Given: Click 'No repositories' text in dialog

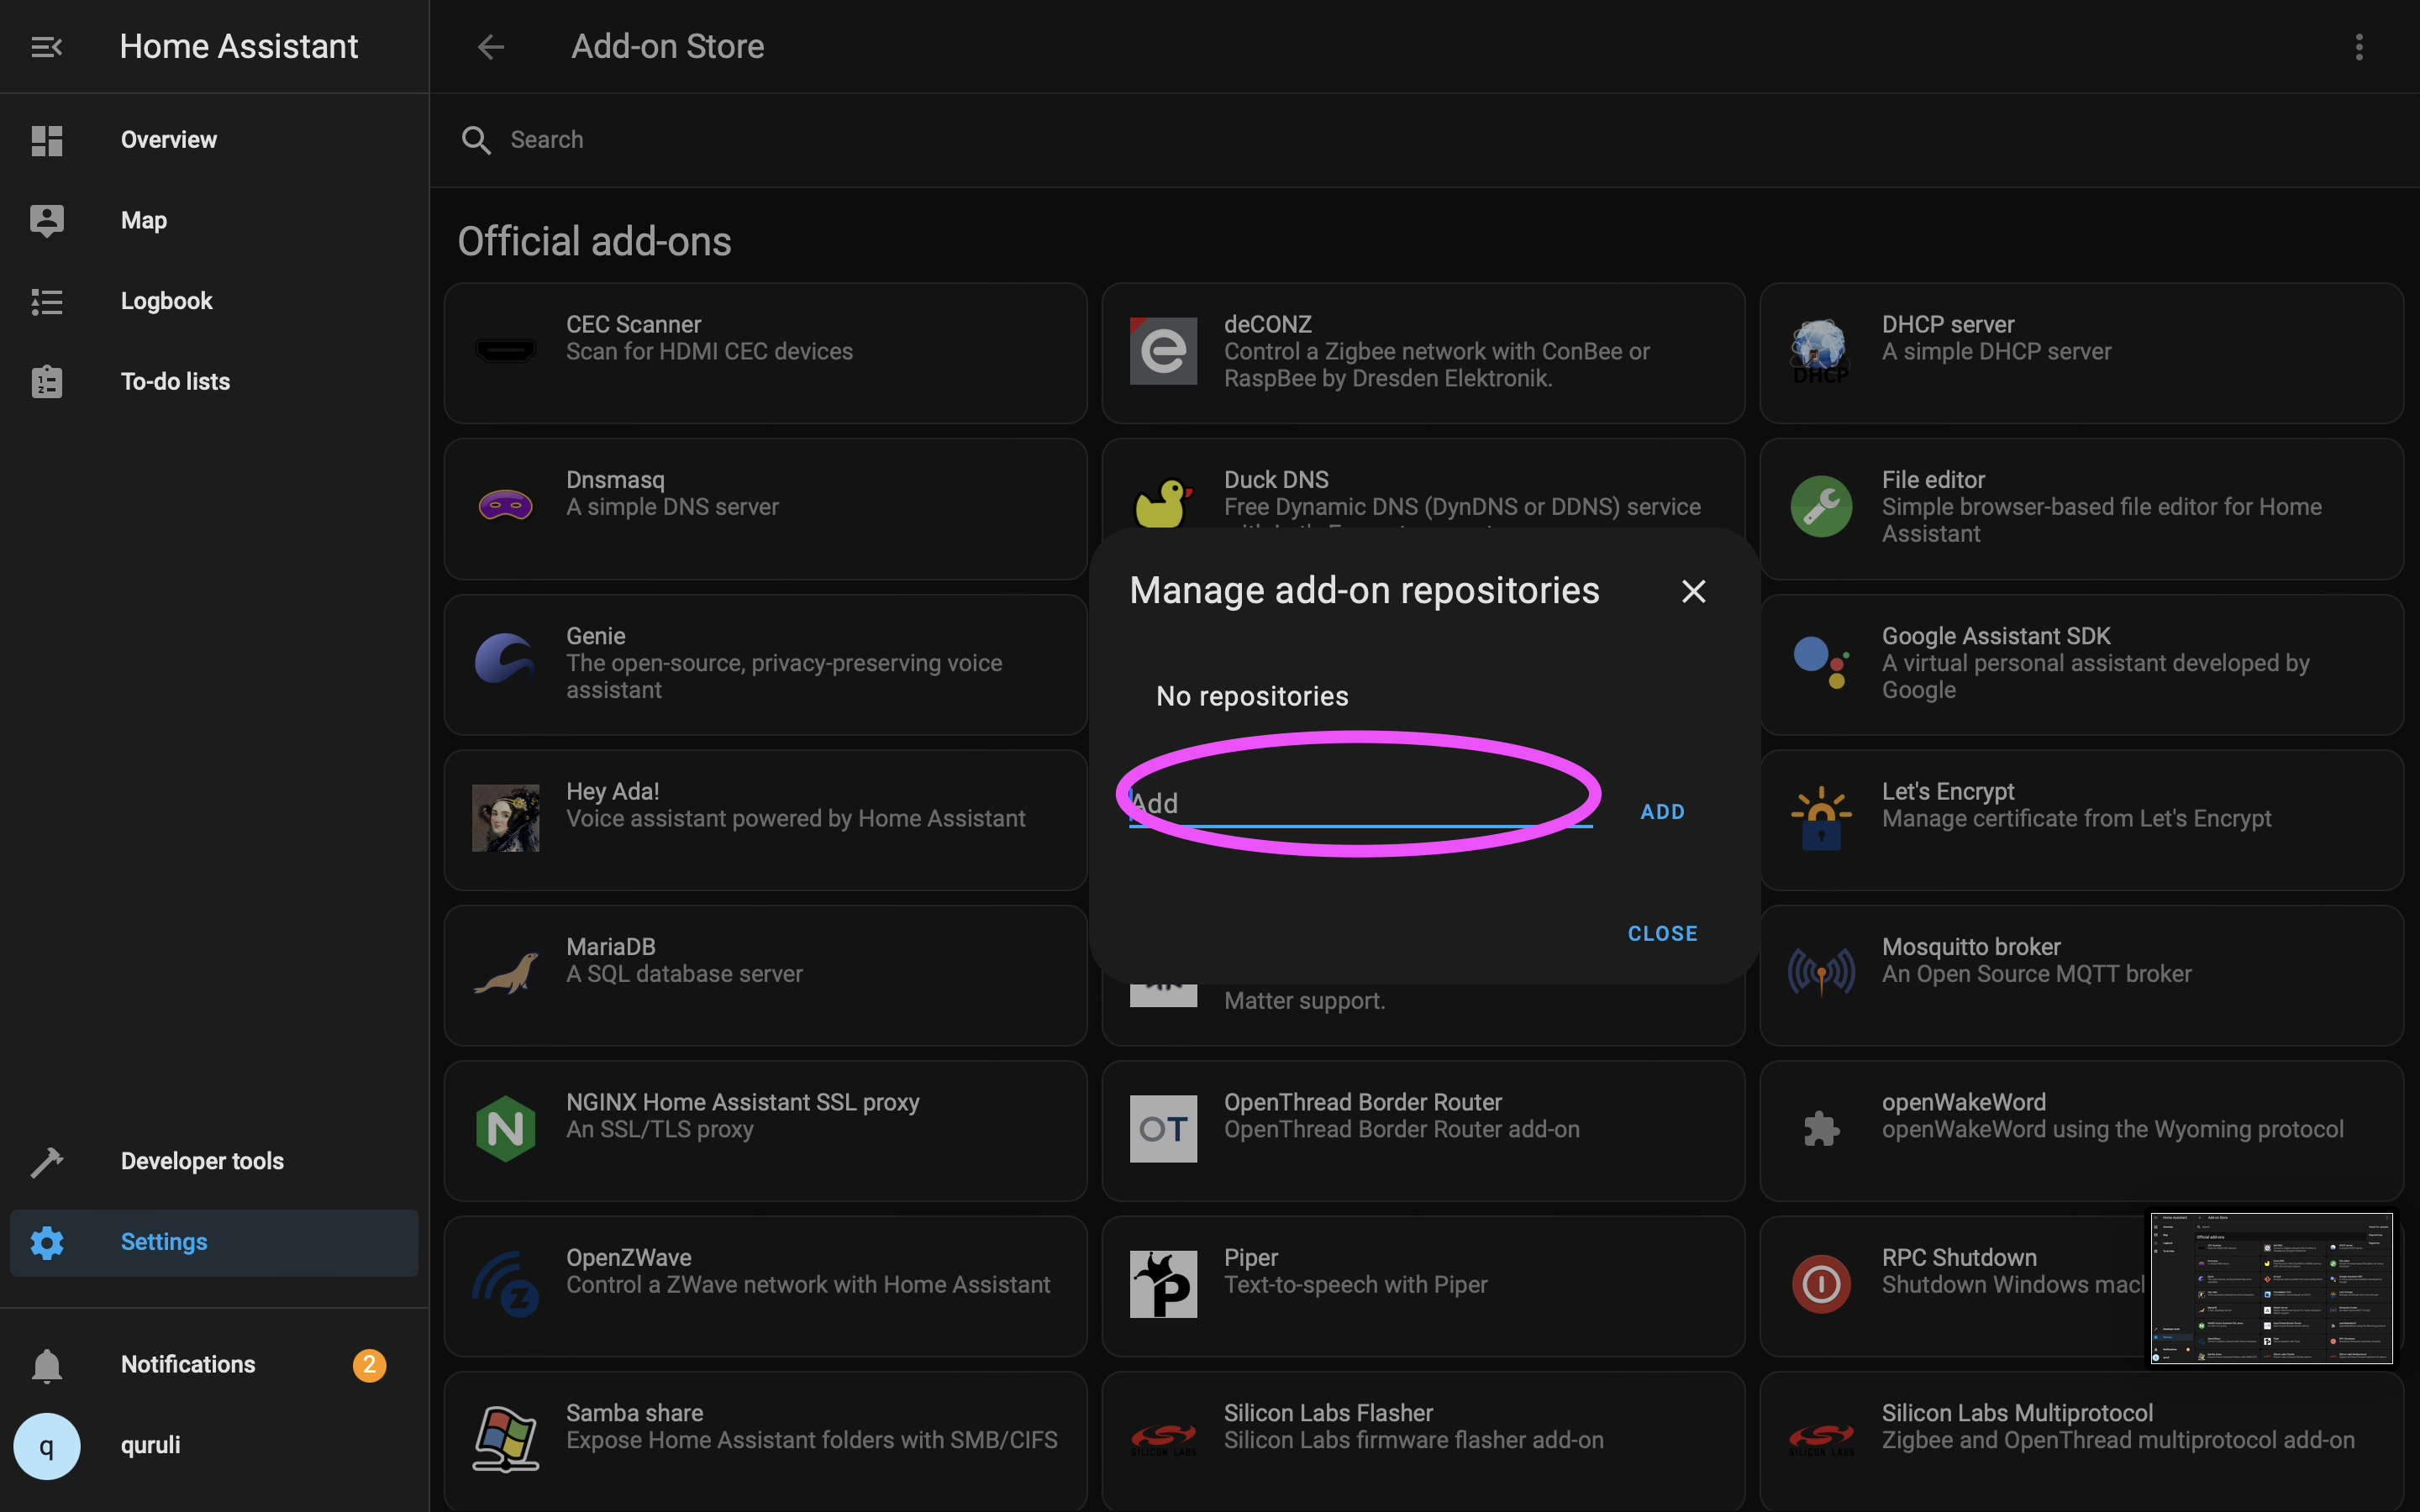Looking at the screenshot, I should 1252,696.
